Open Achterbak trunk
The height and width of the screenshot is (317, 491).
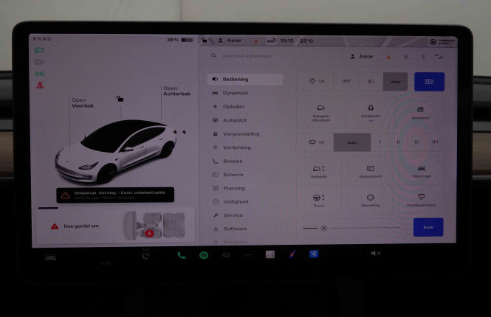click(175, 91)
